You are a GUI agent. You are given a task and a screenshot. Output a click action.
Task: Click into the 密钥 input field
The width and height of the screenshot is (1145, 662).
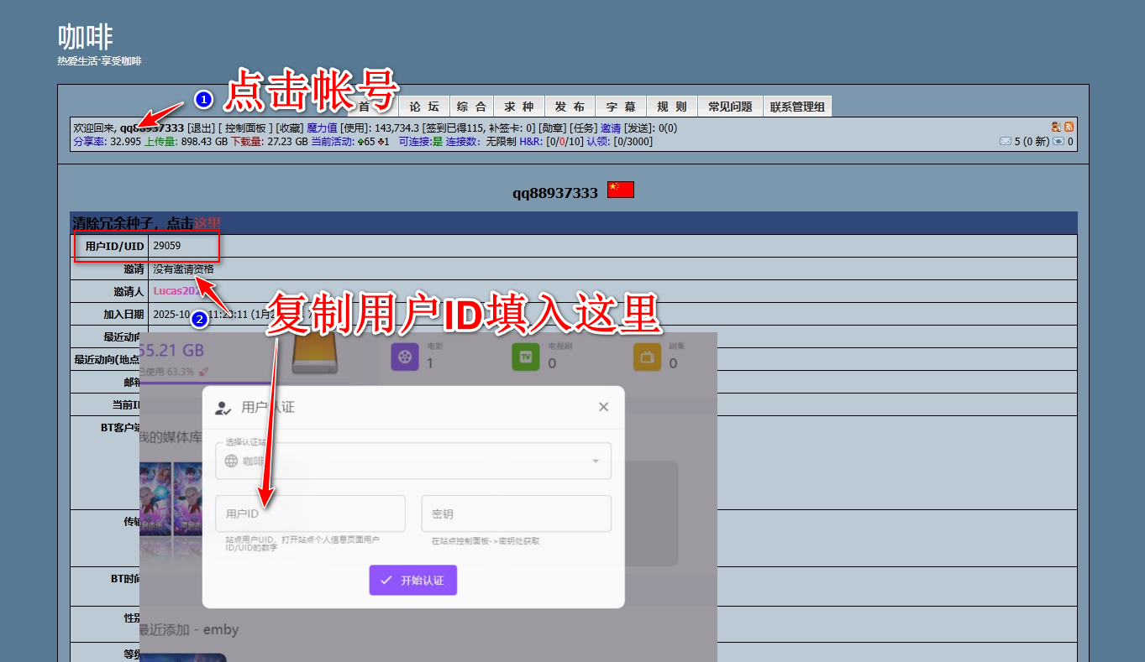516,513
